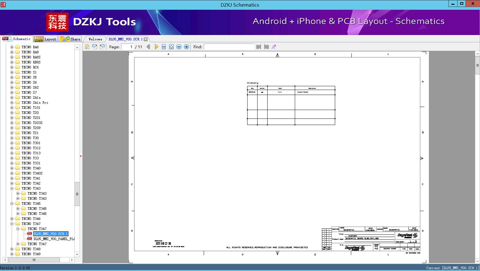480x271 pixels.
Task: Expand the TECNO T340S folder
Action: pyautogui.click(x=12, y=173)
